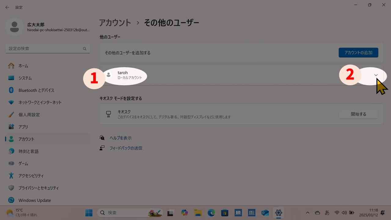
Task: Click the IME "あ" indicator
Action: 327,213
